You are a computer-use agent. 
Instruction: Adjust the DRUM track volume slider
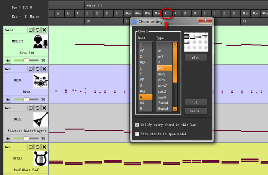pyautogui.click(x=26, y=99)
